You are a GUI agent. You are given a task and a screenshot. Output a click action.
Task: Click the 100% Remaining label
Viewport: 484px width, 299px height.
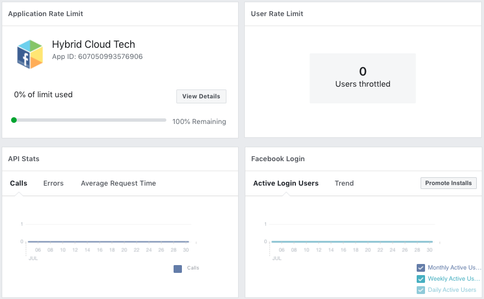click(199, 122)
